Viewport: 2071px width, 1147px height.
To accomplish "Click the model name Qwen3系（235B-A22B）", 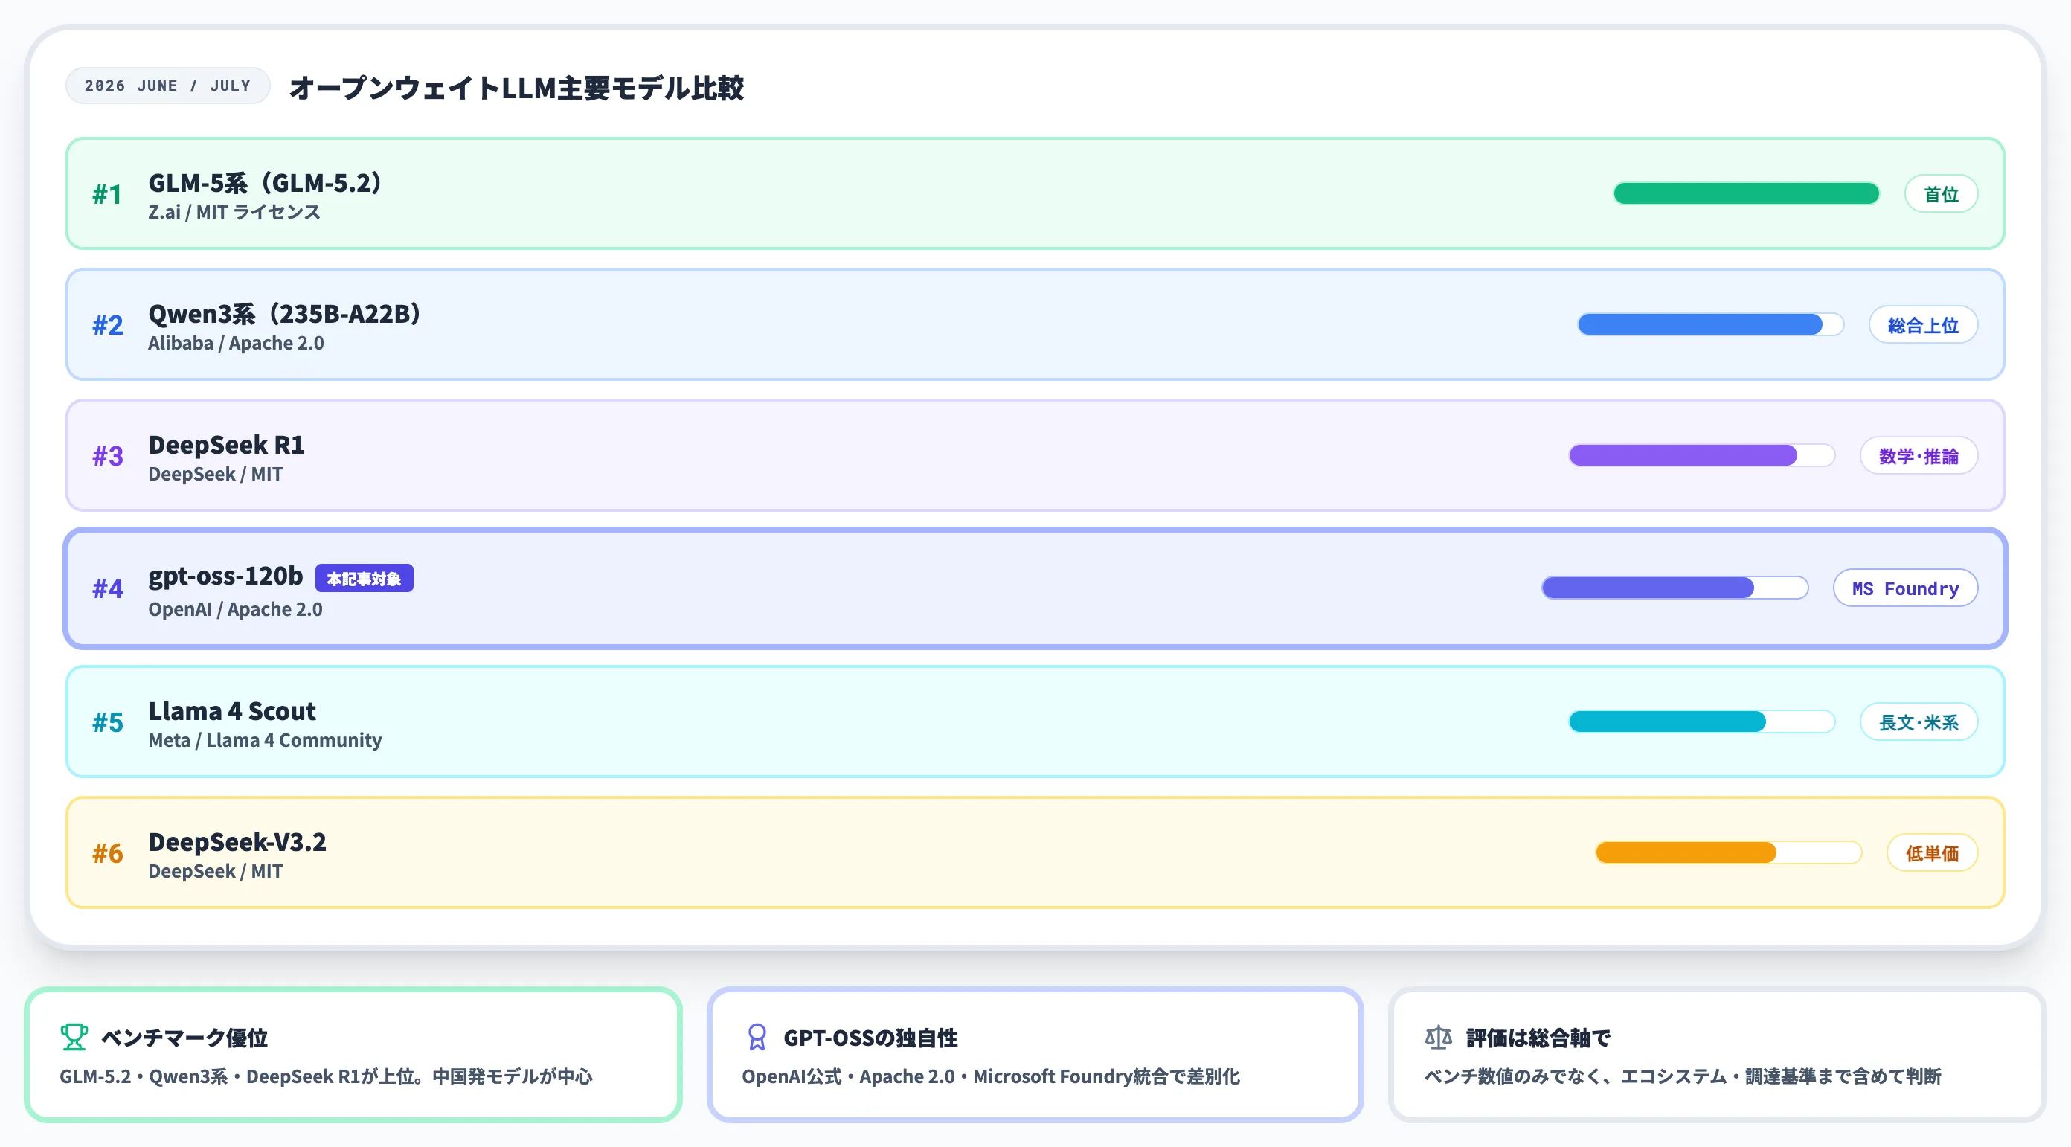I will (x=285, y=315).
